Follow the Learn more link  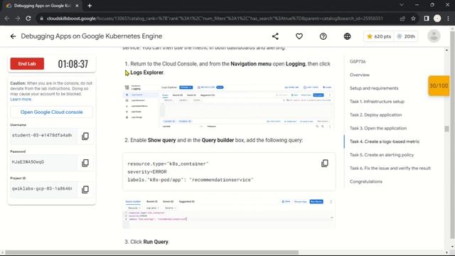(x=21, y=100)
